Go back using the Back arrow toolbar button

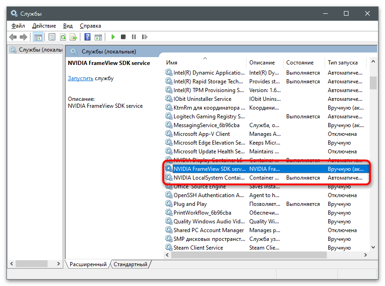click(x=13, y=37)
